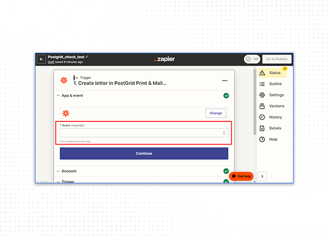Click the Continue button
328x236 pixels.
pyautogui.click(x=144, y=153)
